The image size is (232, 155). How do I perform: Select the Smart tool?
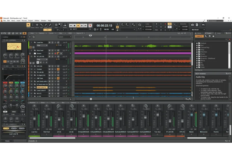tap(28, 25)
